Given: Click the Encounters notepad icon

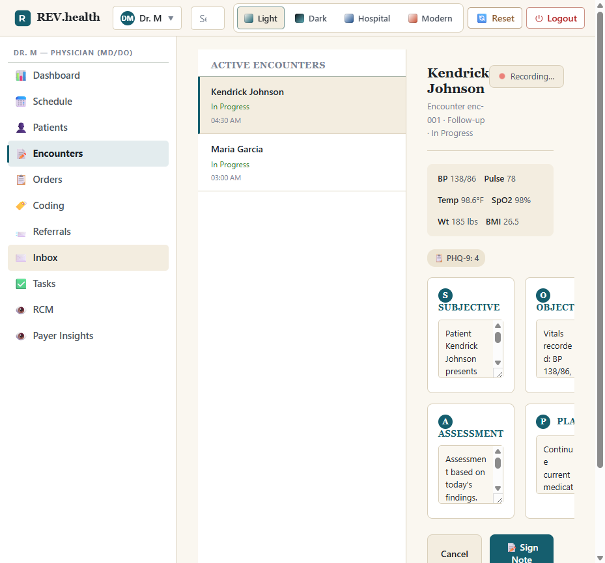Looking at the screenshot, I should [x=21, y=154].
